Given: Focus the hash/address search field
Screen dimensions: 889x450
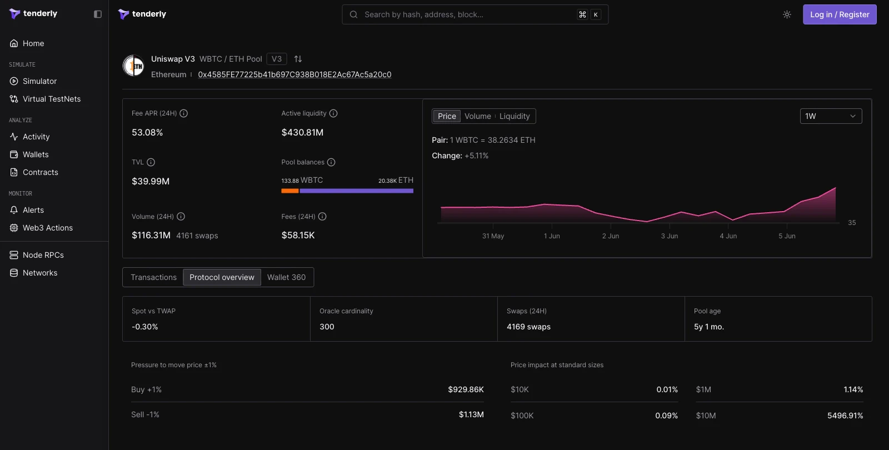Looking at the screenshot, I should [x=475, y=14].
